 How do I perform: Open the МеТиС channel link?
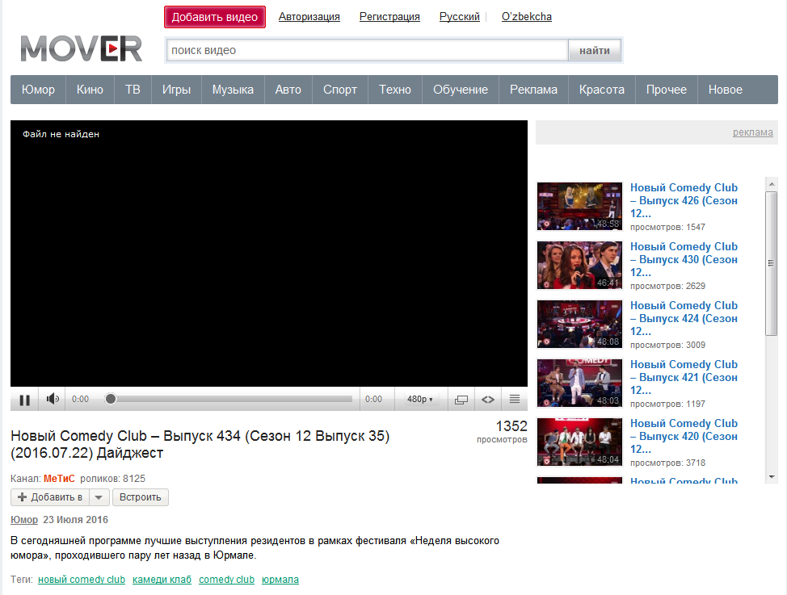pos(59,479)
